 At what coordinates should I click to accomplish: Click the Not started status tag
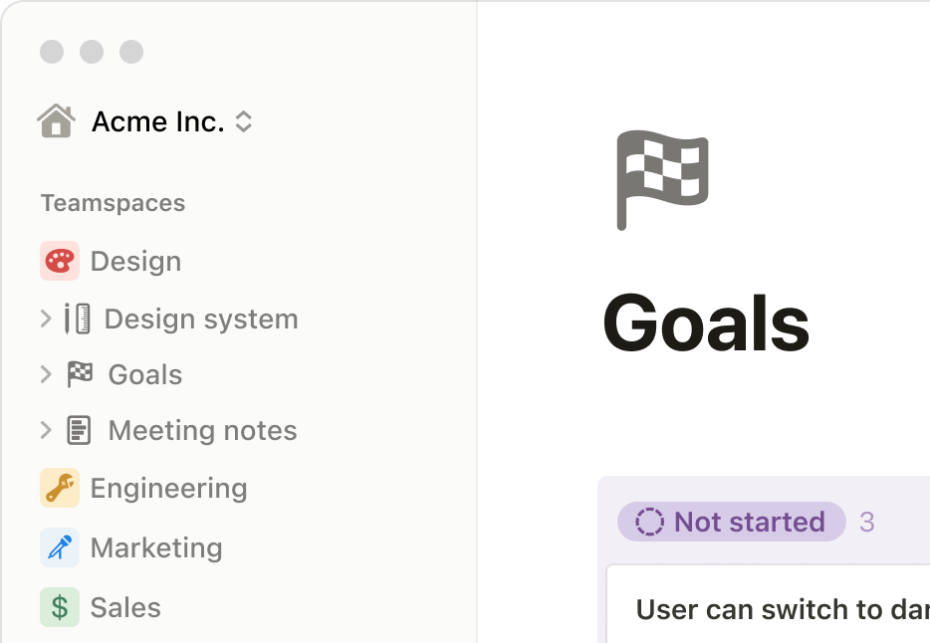[732, 522]
